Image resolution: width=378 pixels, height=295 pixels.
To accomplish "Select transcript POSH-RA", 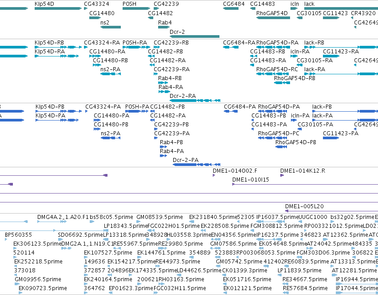I will click(135, 43).
